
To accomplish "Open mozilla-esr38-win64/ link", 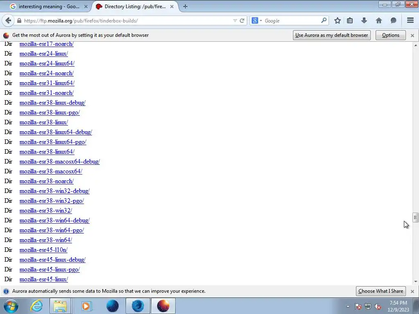I will (x=46, y=240).
